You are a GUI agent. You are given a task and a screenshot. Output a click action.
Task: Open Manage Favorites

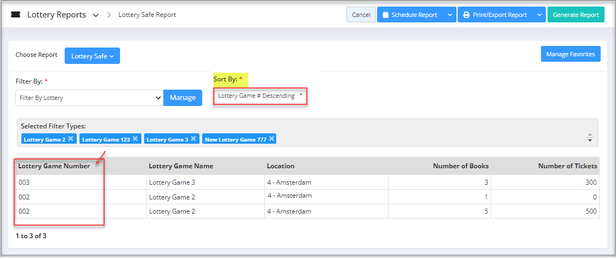click(571, 54)
